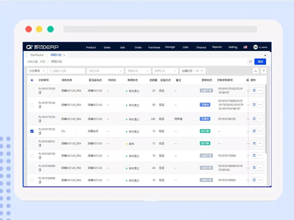This screenshot has width=294, height=220.
Task: Click the edit icon for draft plan PL1910160101
Action: point(254,143)
